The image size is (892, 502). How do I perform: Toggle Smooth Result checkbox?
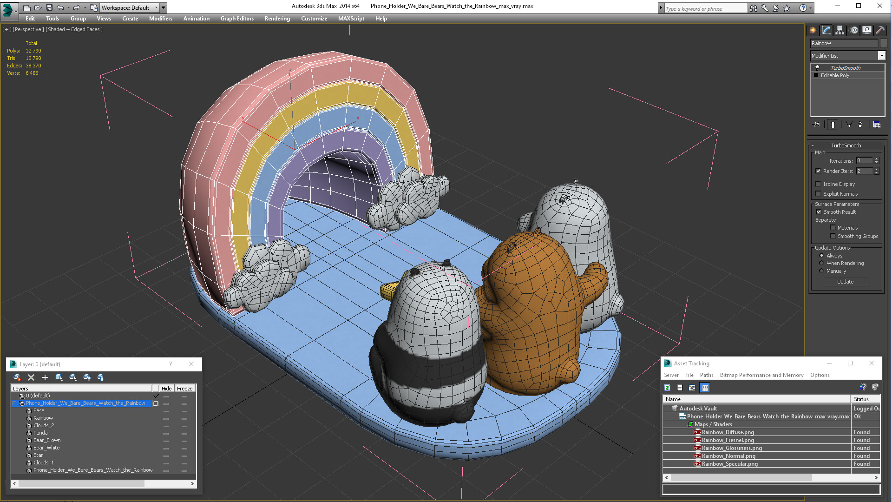[x=819, y=212]
